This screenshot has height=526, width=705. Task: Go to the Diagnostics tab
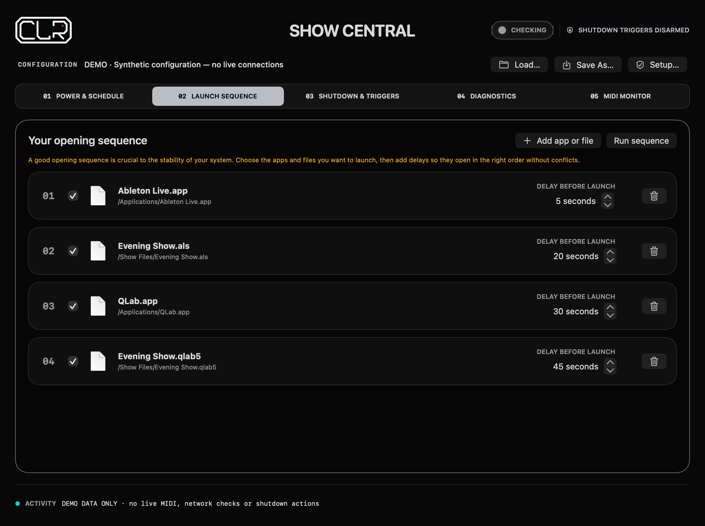[486, 96]
